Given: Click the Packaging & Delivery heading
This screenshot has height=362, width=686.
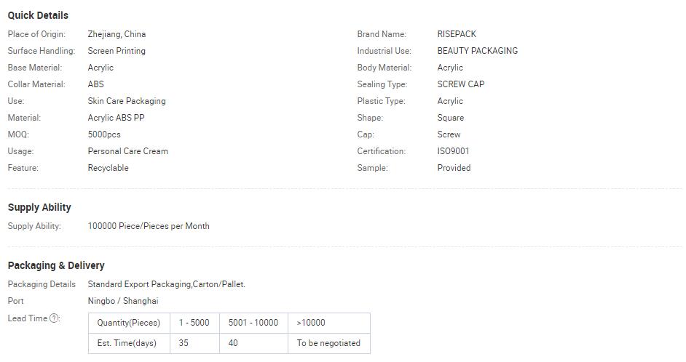Looking at the screenshot, I should tap(56, 265).
